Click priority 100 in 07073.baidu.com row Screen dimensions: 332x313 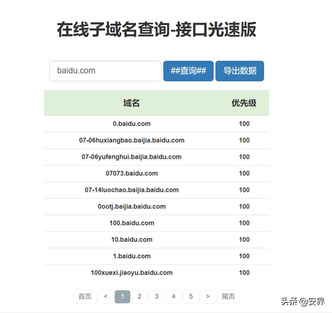[244, 174]
